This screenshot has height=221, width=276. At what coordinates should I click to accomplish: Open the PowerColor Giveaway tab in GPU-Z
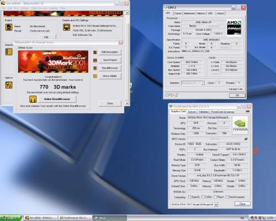(222, 112)
